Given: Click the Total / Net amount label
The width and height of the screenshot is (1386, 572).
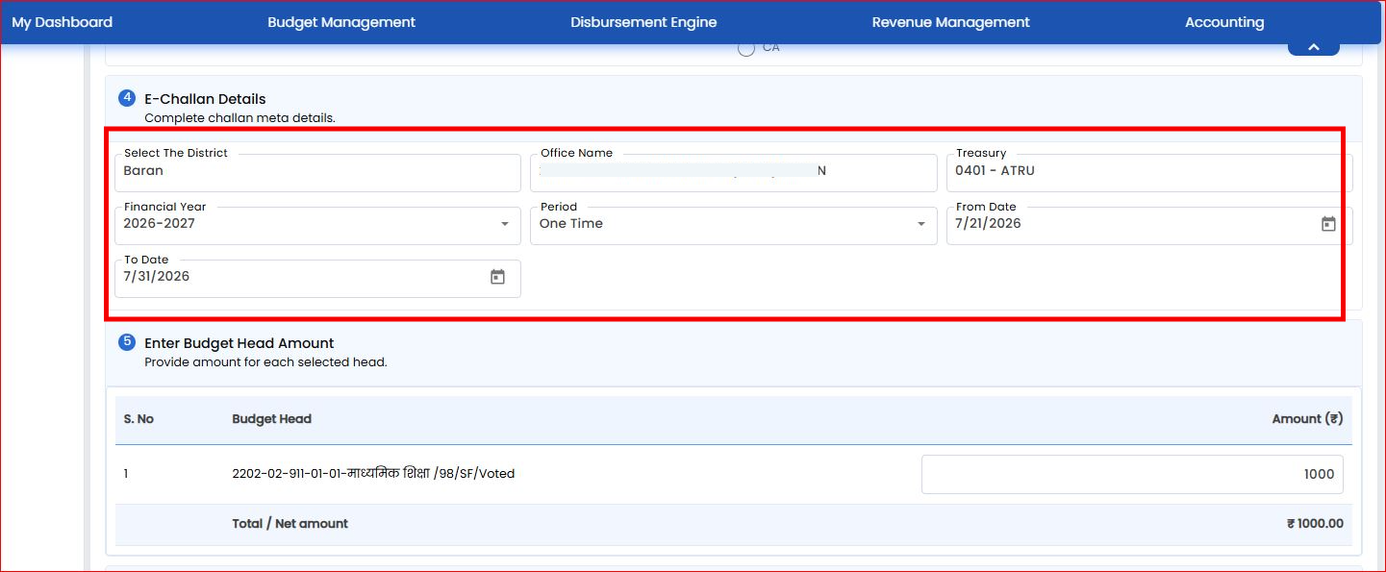Looking at the screenshot, I should [290, 524].
